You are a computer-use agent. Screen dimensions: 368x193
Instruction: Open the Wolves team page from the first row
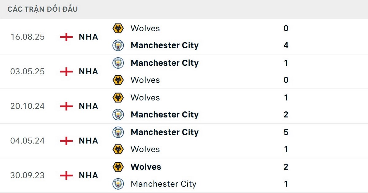click(145, 28)
